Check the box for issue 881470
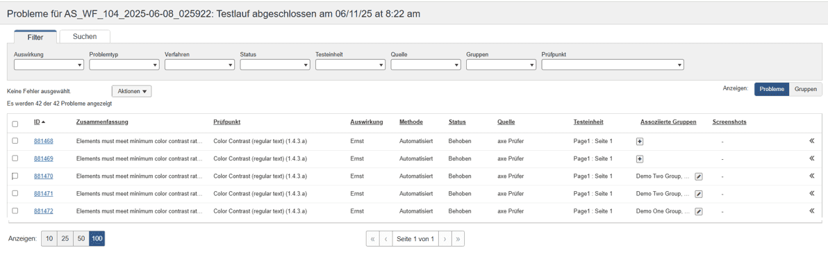 point(15,176)
